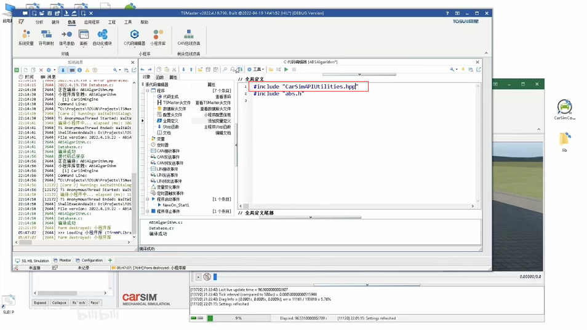
Task: Open the wrench dropdown at code editor toolbar right
Action: point(453,69)
